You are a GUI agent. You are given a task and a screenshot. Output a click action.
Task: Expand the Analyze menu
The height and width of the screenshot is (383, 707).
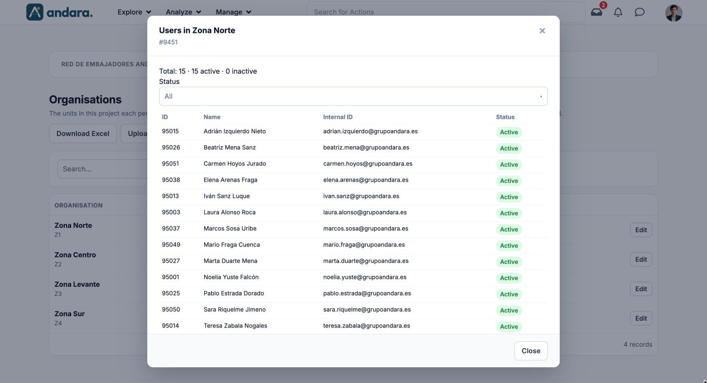click(183, 12)
